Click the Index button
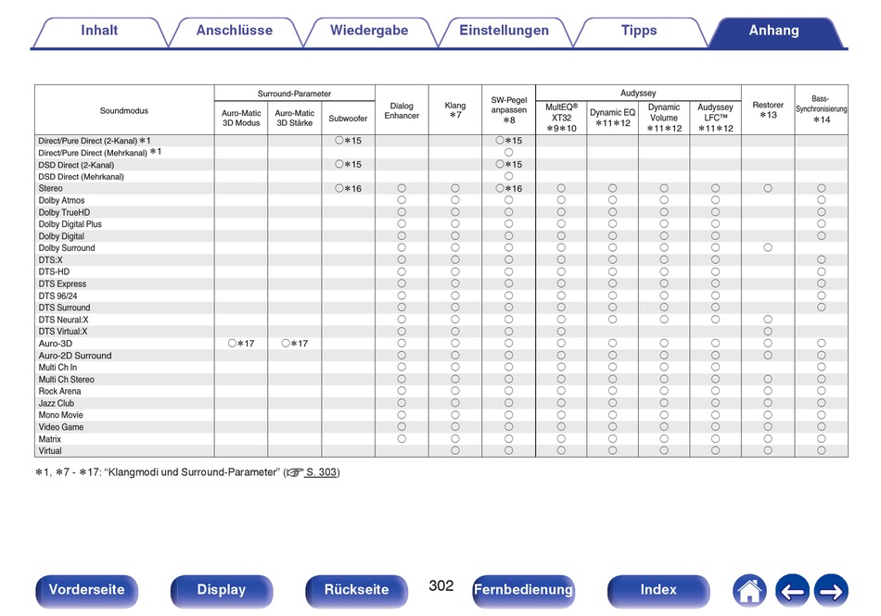 coord(658,590)
